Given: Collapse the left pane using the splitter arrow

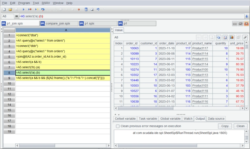Looking at the screenshot, I should (x=112, y=29).
